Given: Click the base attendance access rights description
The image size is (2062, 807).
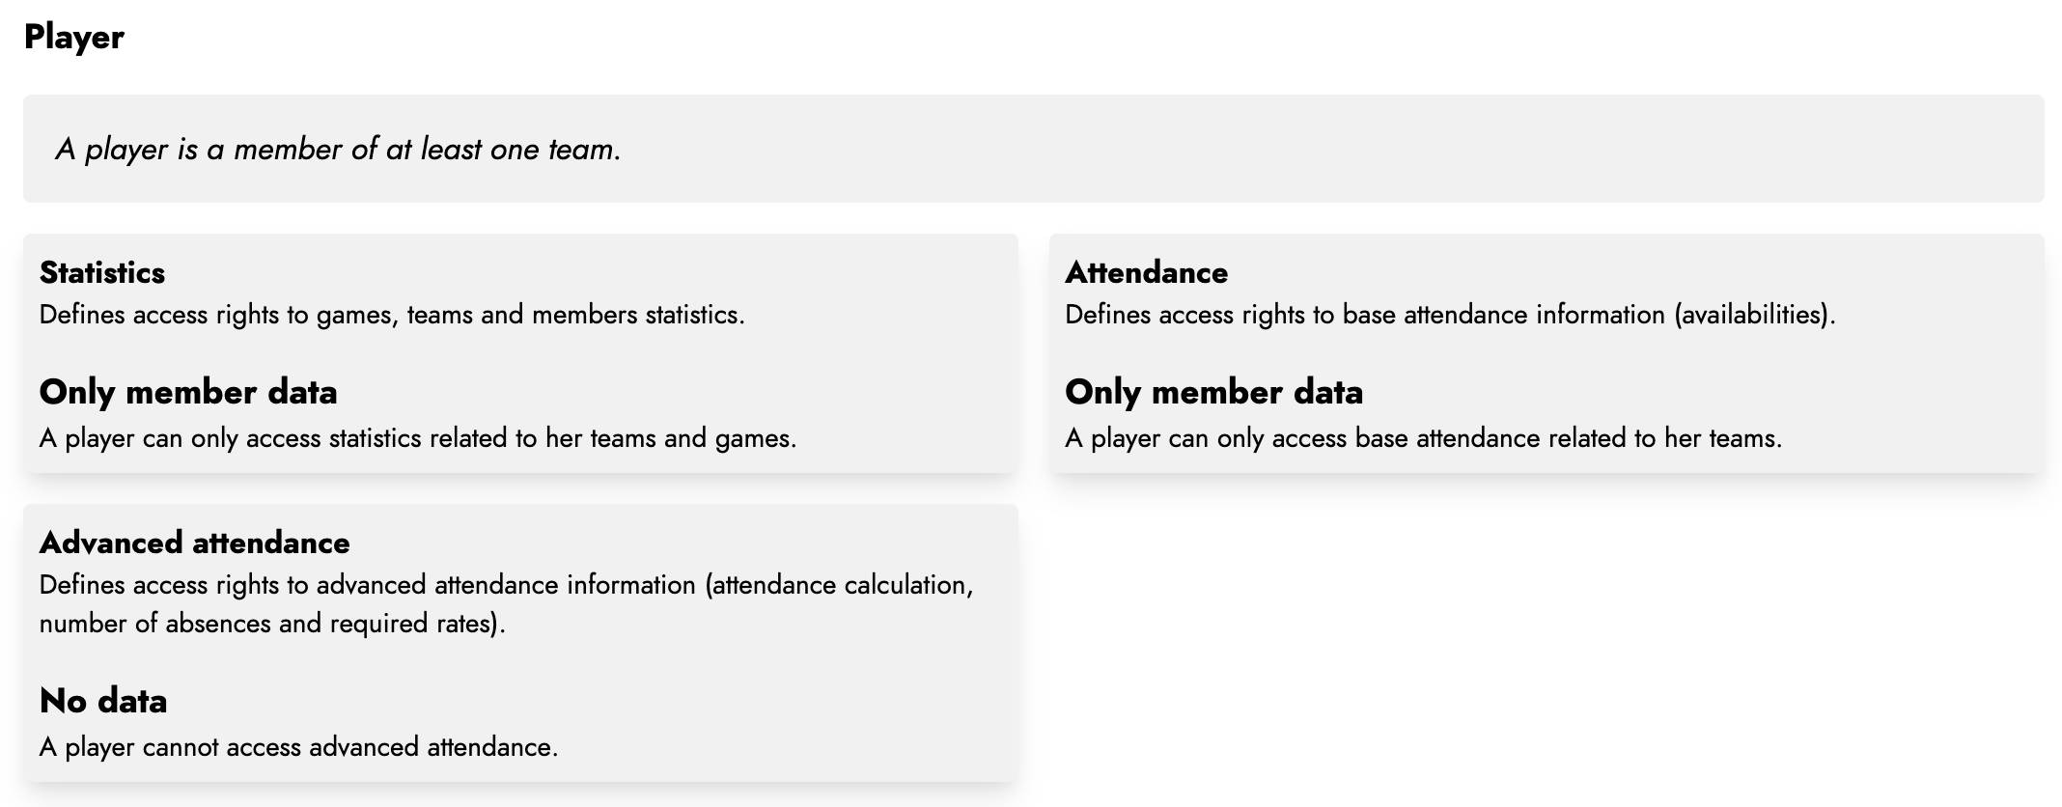Looking at the screenshot, I should tap(1450, 315).
